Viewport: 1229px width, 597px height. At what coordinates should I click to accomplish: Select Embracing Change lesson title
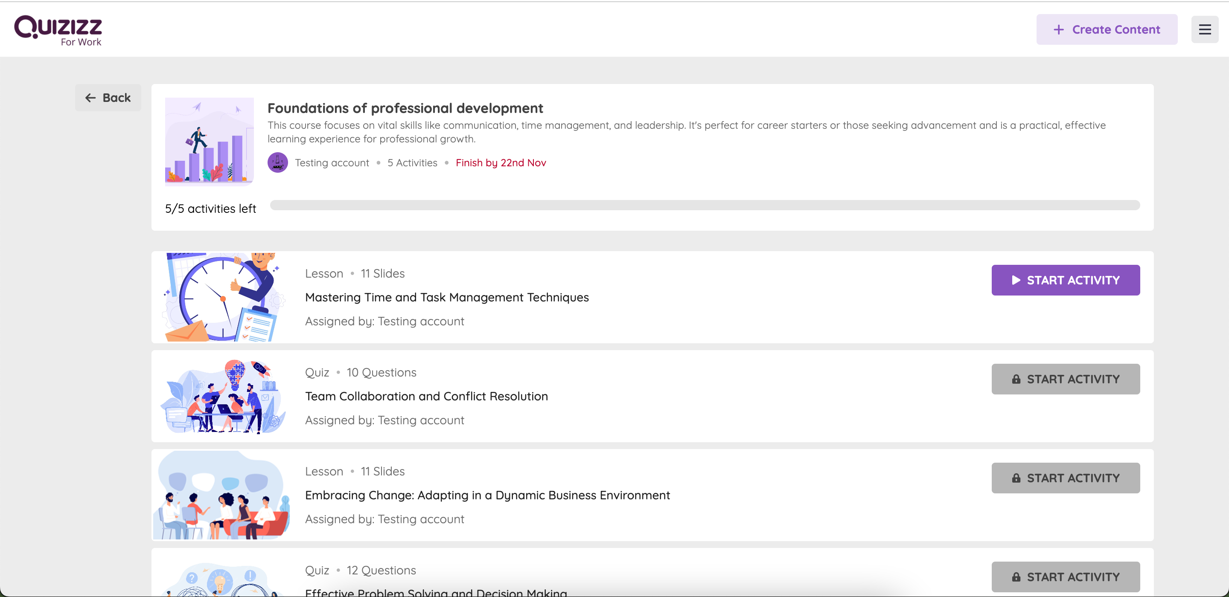coord(487,495)
